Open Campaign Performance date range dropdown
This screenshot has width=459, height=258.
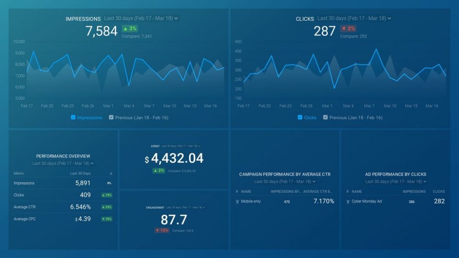coord(285,181)
